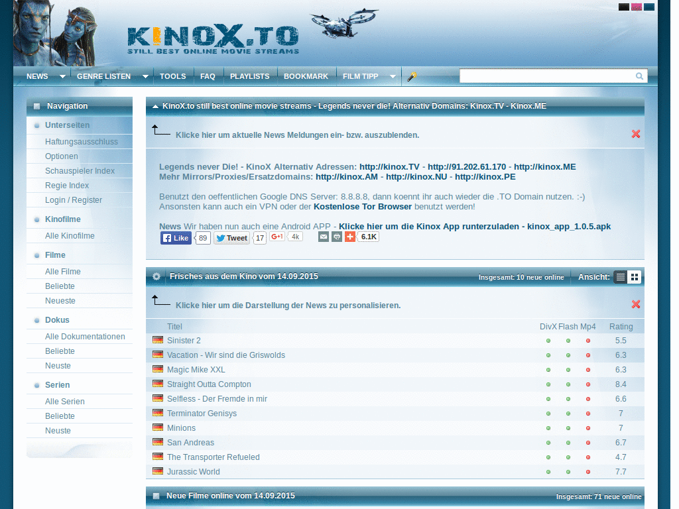The image size is (679, 509).
Task: Expand the GENRE LISTEN dropdown arrow
Action: (x=145, y=77)
